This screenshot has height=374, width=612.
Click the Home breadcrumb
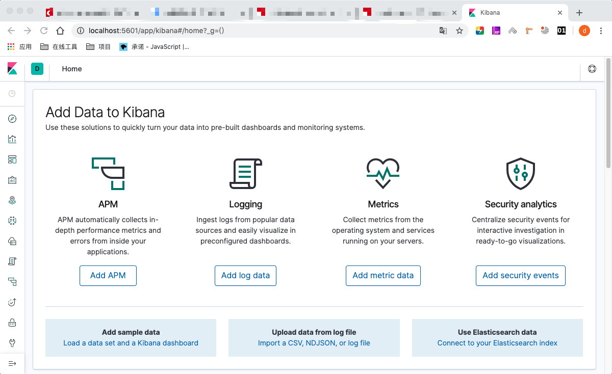(72, 69)
